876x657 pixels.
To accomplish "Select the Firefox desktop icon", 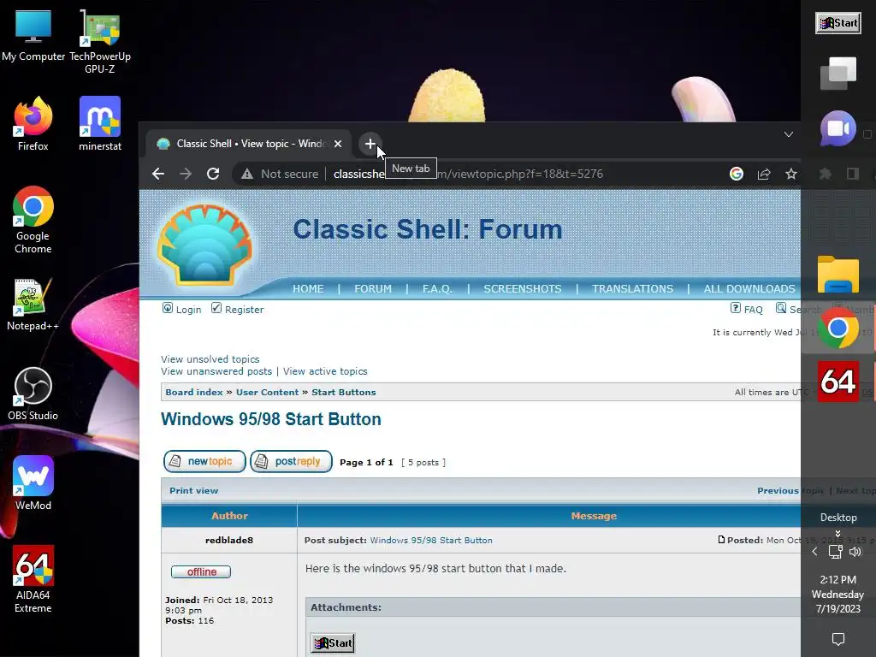I will pyautogui.click(x=33, y=123).
